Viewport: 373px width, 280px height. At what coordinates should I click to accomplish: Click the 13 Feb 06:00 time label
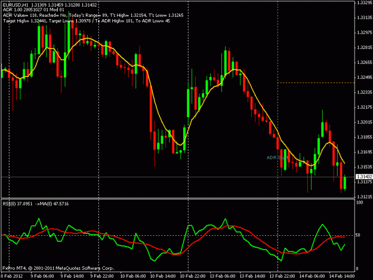[223, 276]
